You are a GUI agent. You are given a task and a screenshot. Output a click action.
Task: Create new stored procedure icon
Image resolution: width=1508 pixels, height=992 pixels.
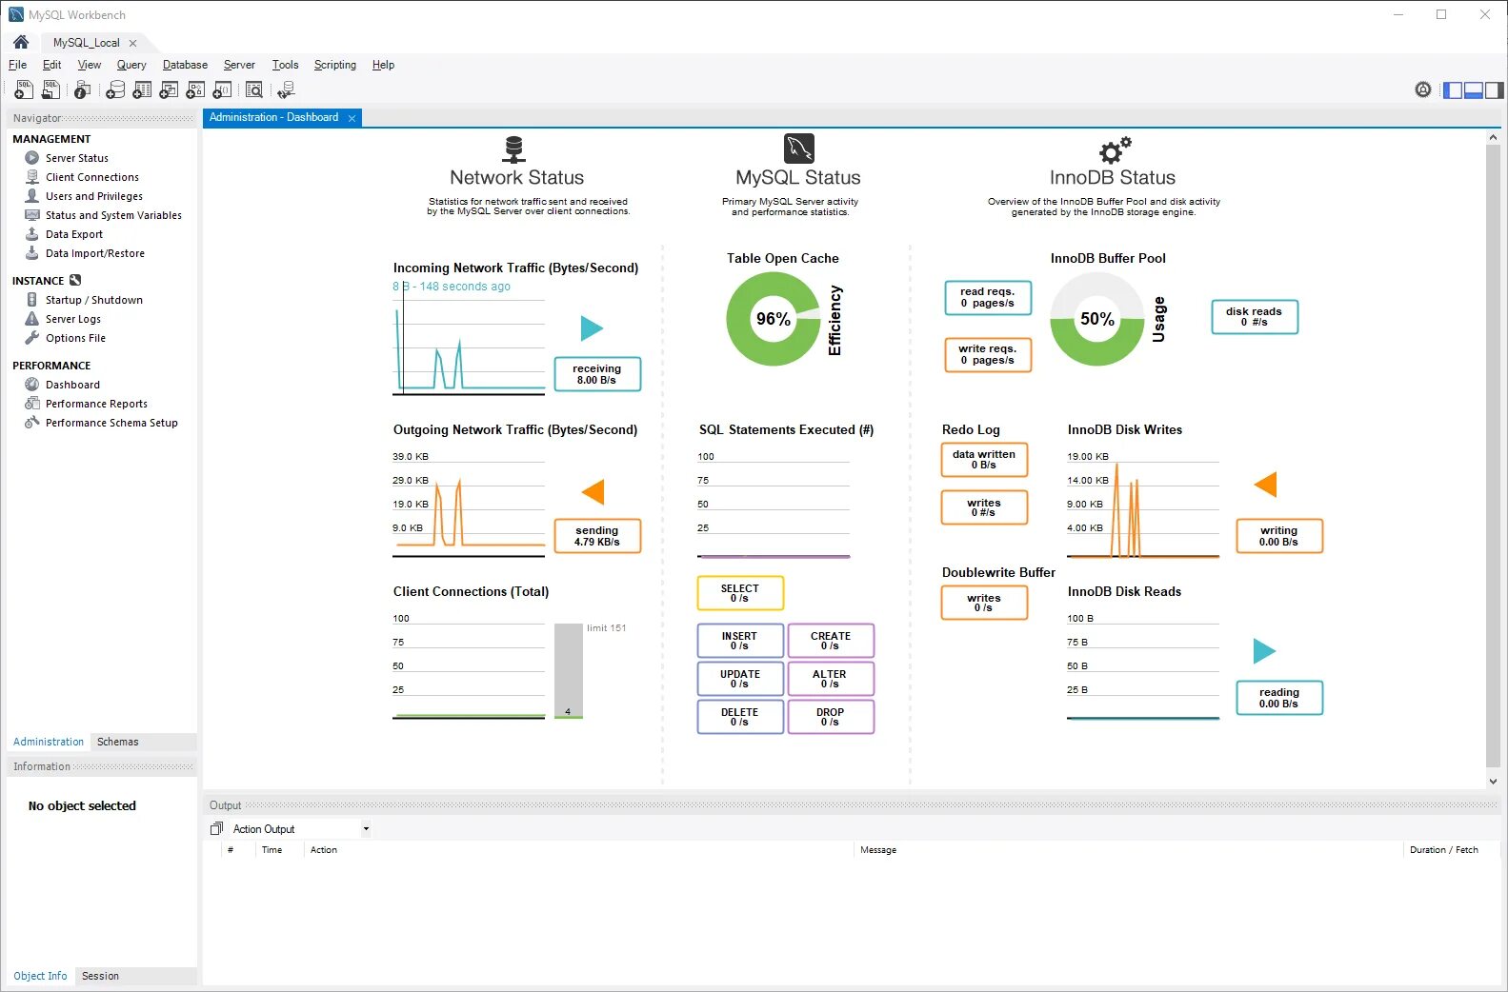point(195,89)
